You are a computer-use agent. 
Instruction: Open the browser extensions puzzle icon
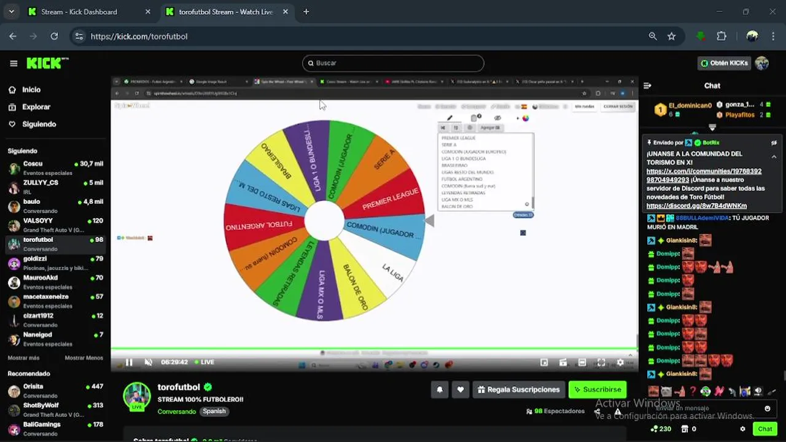(x=722, y=36)
